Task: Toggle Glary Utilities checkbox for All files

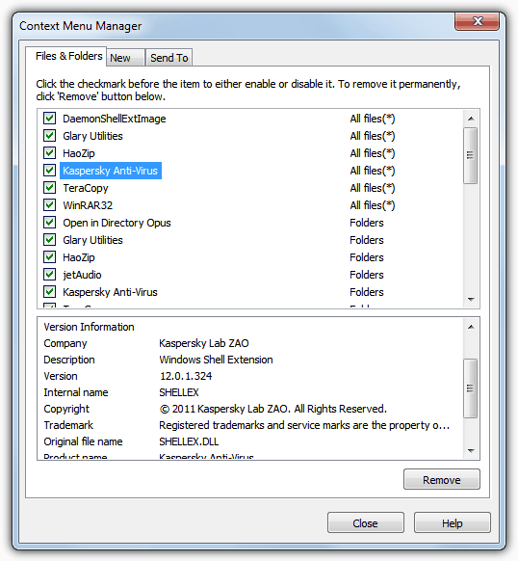Action: pyautogui.click(x=49, y=136)
